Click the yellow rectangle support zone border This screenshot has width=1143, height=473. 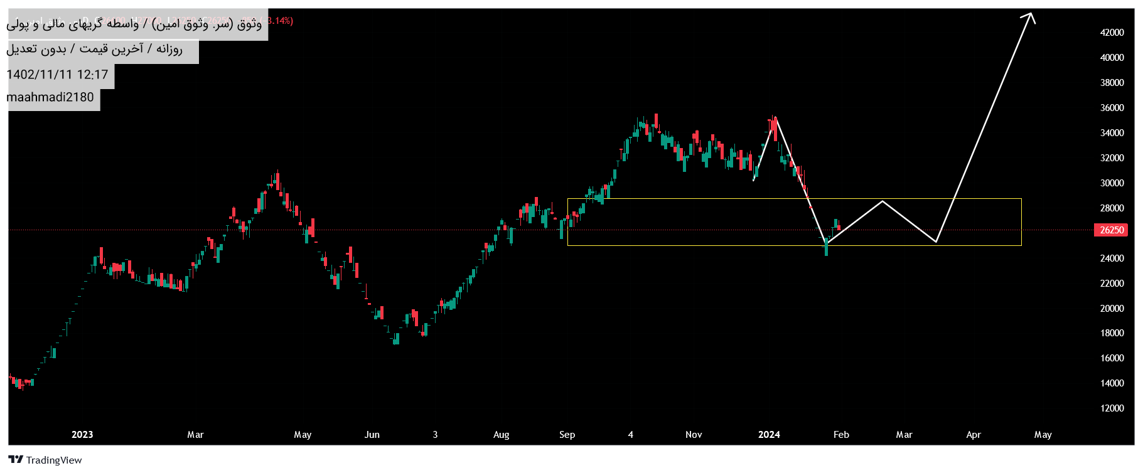click(794, 199)
